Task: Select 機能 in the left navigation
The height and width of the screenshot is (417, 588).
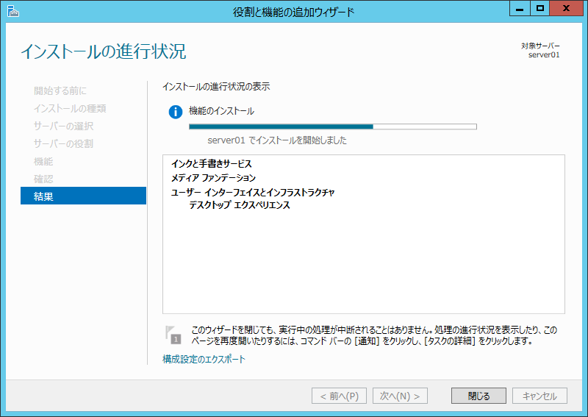Action: (x=43, y=161)
